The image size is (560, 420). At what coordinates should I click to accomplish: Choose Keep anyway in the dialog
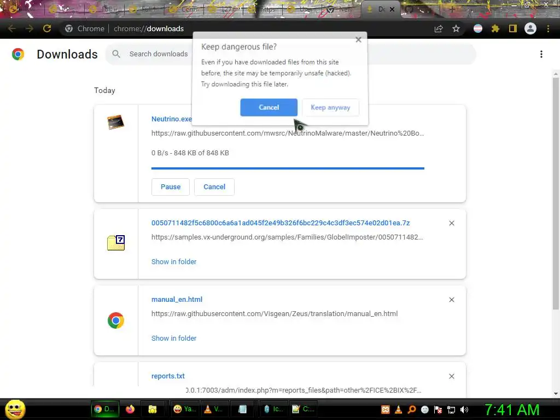(330, 108)
